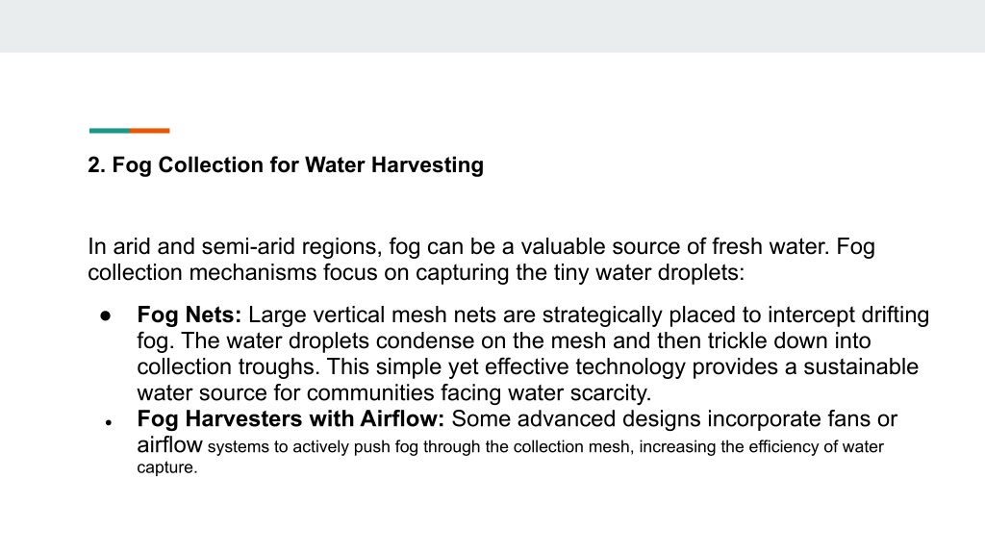
Task: Click the gray header band above slide
Action: (492, 26)
